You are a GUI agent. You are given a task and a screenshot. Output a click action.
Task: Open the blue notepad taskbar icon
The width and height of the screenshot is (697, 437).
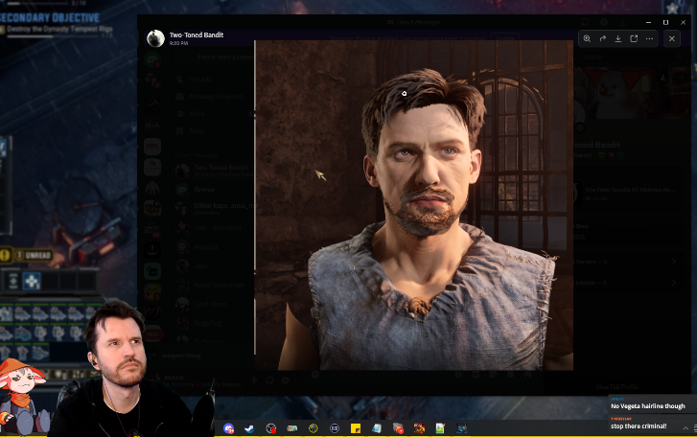[377, 428]
